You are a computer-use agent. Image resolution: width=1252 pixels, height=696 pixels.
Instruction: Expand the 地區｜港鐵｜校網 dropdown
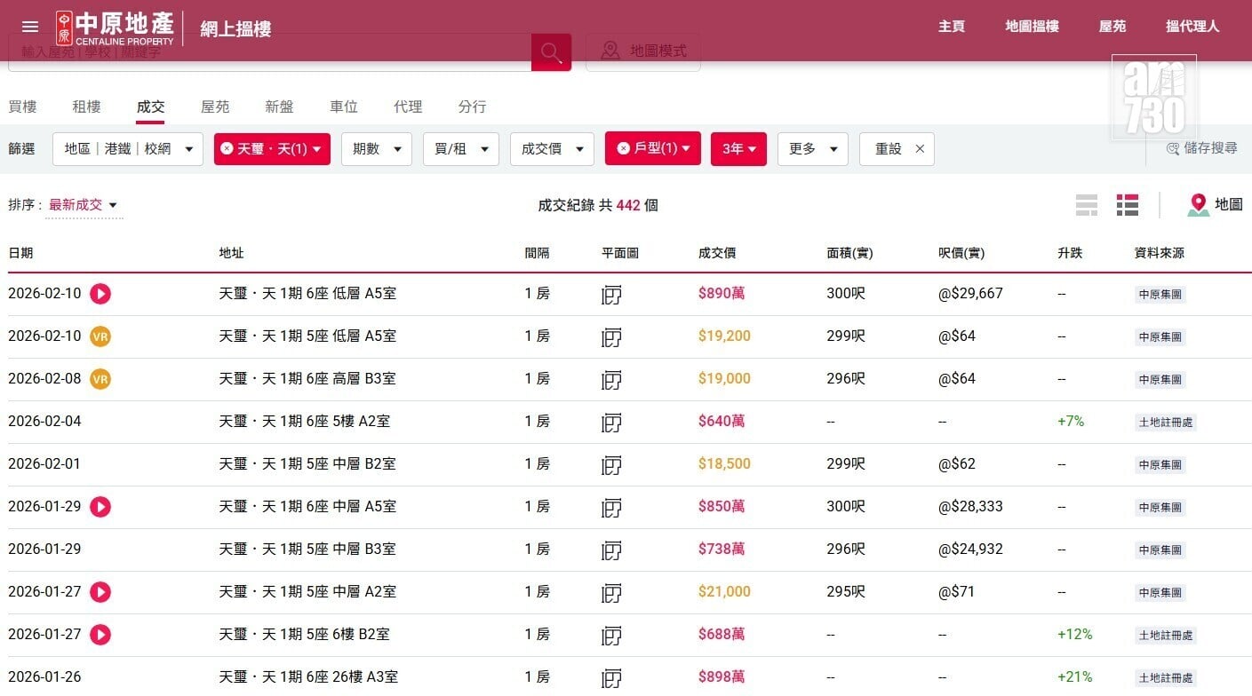pos(128,149)
